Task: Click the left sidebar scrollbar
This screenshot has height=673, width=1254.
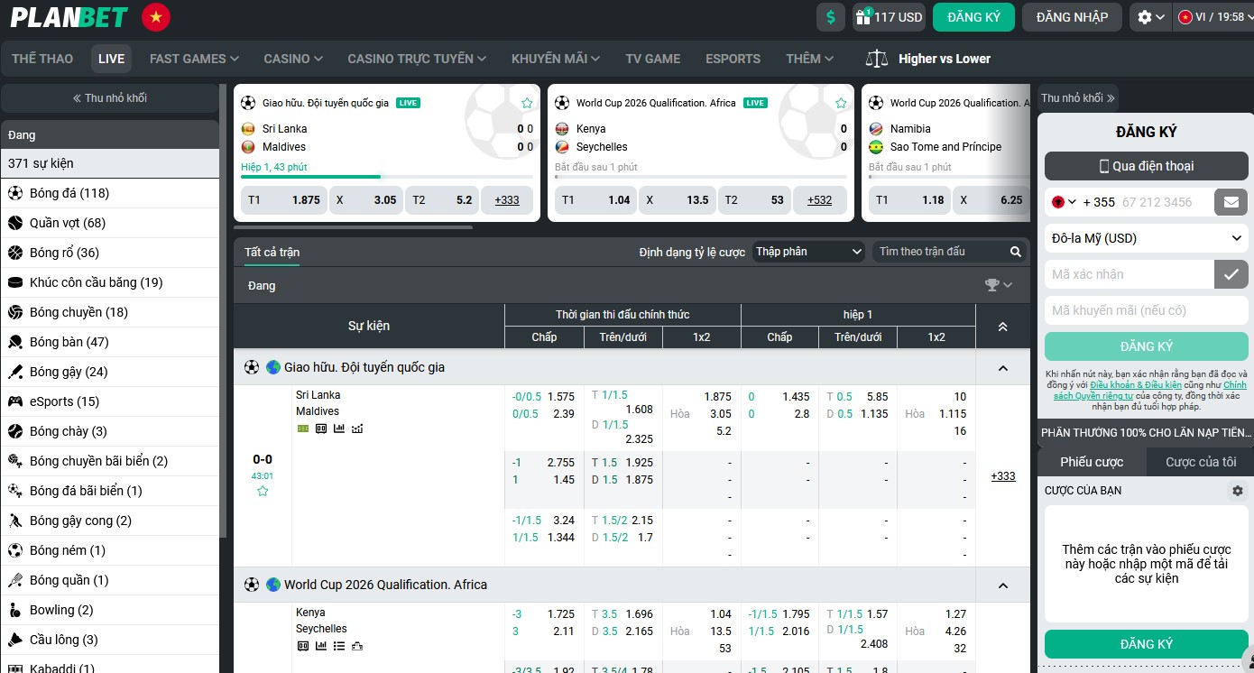Action: point(223,311)
